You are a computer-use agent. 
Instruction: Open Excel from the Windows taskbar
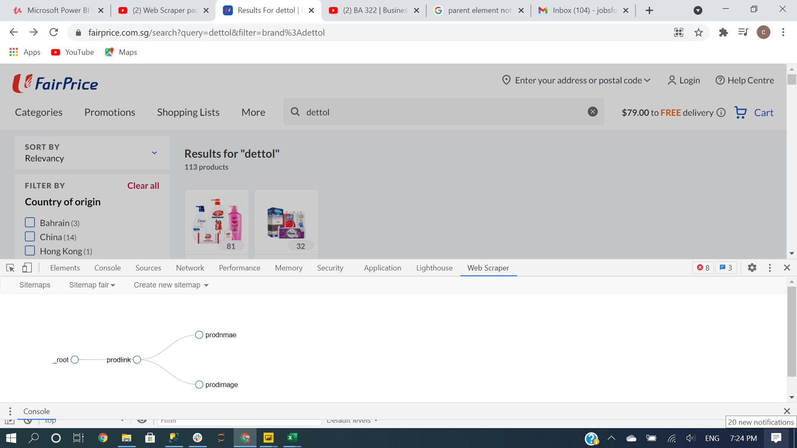292,438
